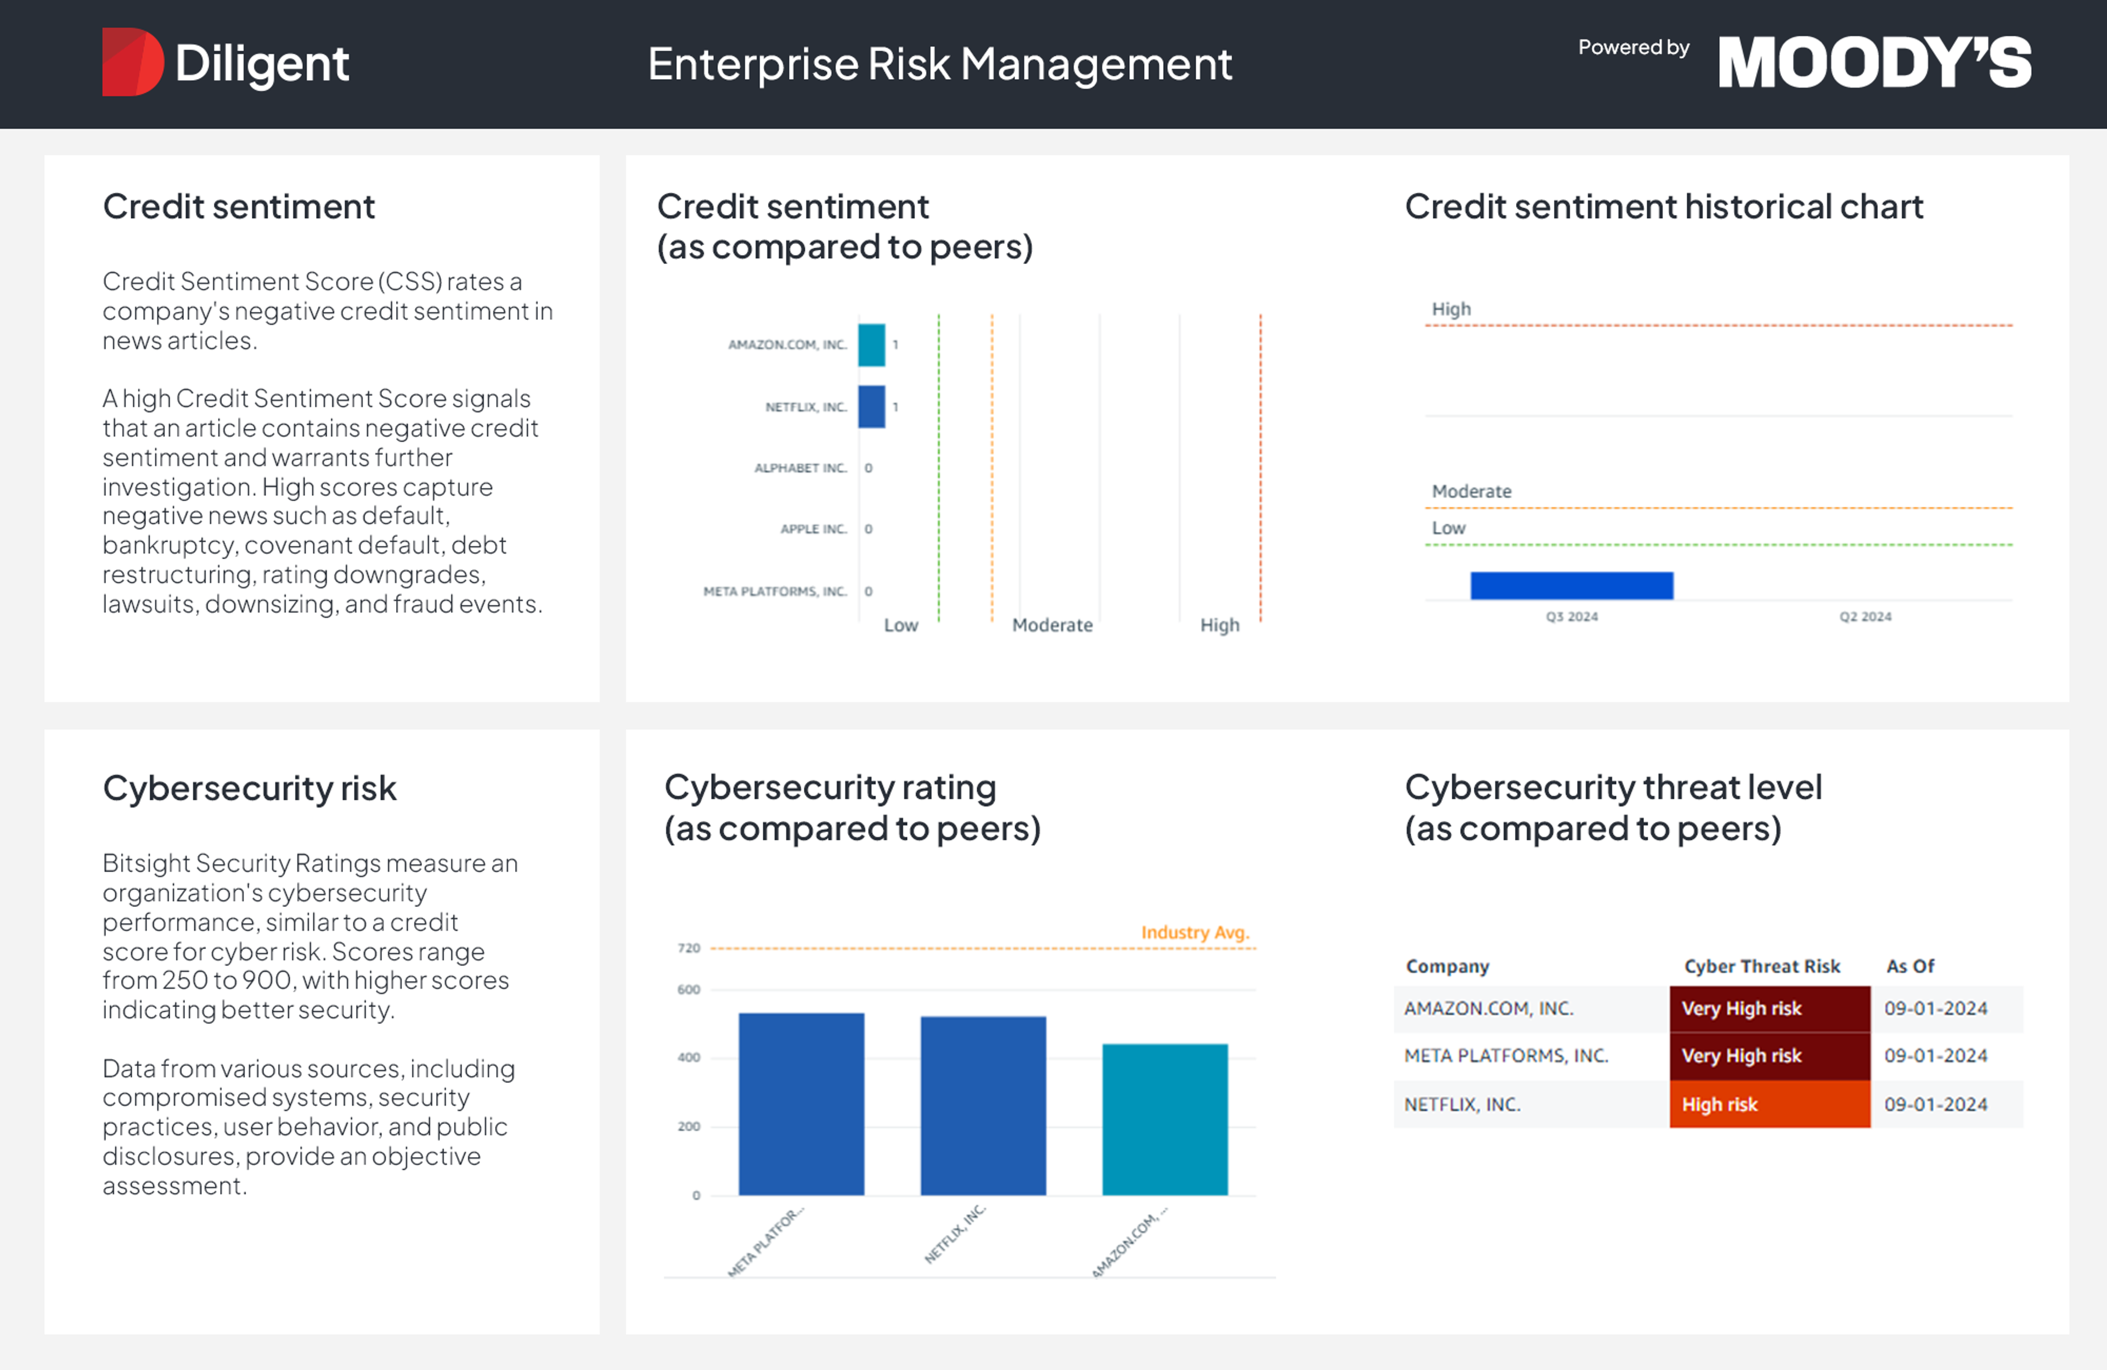
Task: Click the 'Credit sentiment historical chart' heading
Action: [x=1664, y=206]
